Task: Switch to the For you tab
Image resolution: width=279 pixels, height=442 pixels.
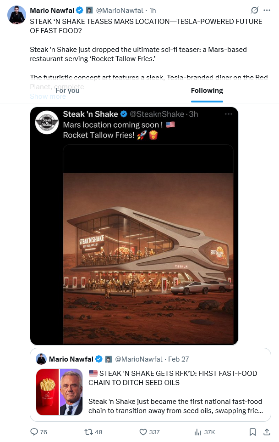Action: (x=67, y=91)
